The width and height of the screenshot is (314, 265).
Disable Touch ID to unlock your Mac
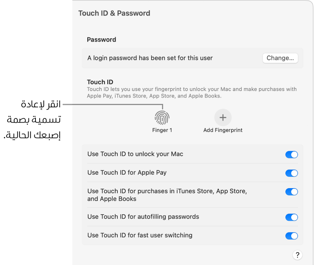click(292, 155)
